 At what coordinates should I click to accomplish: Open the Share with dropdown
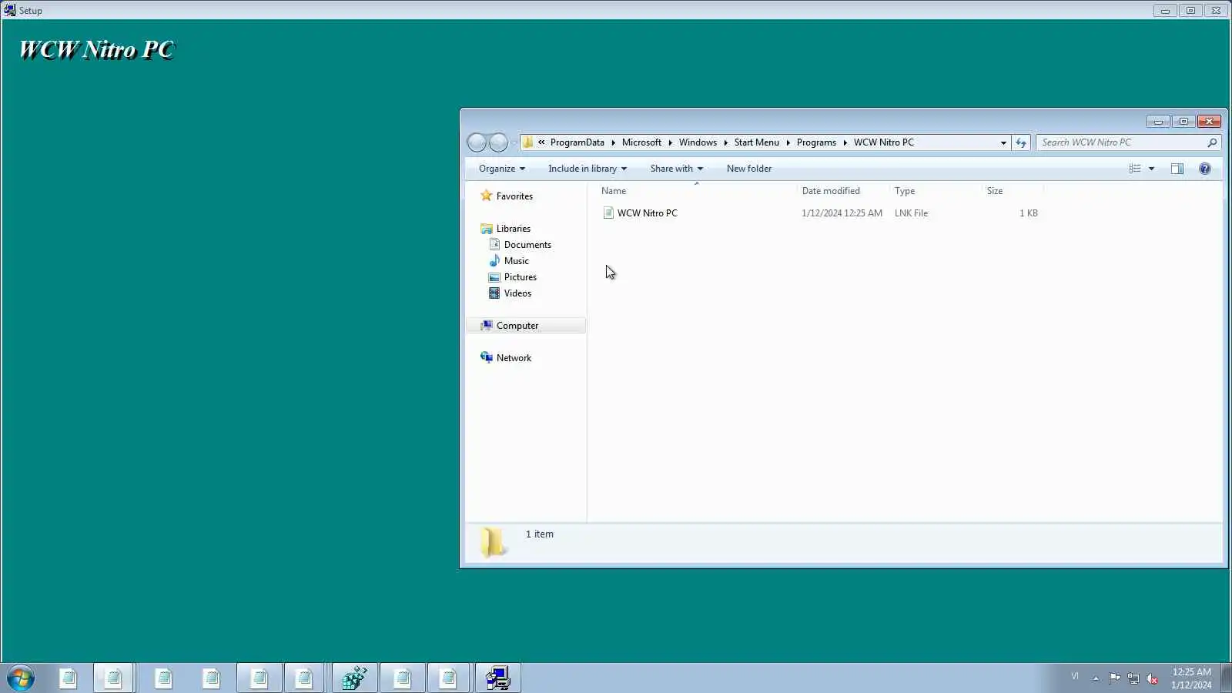click(677, 169)
